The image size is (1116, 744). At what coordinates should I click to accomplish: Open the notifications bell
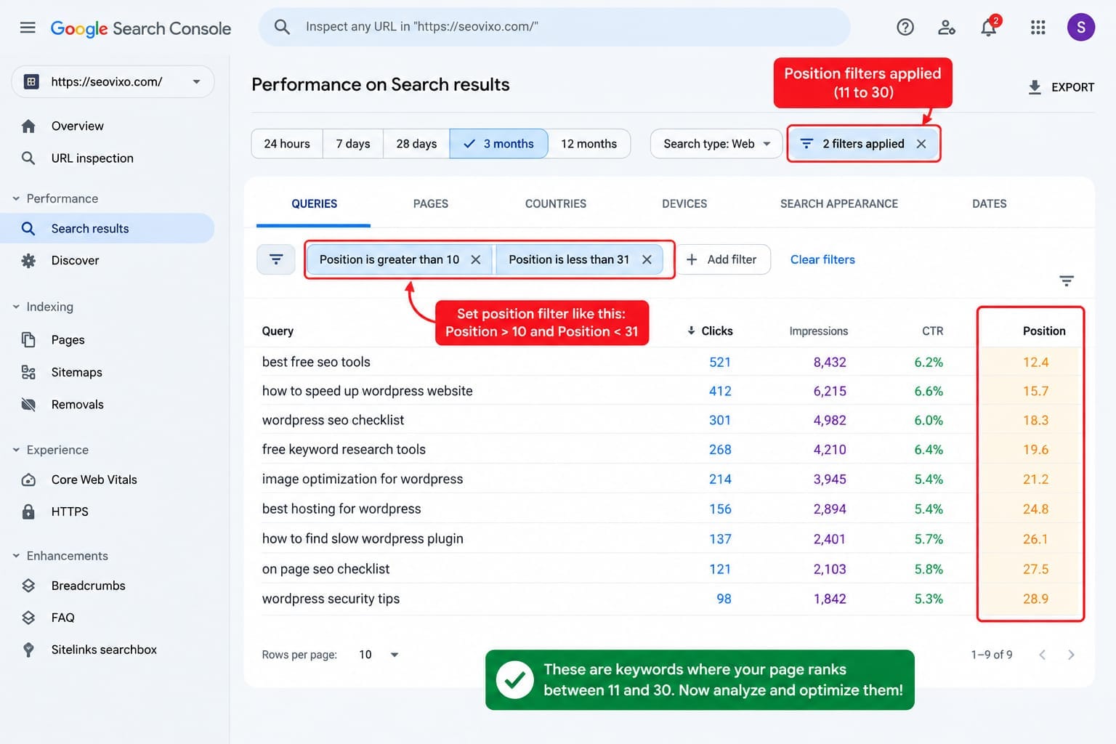989,28
